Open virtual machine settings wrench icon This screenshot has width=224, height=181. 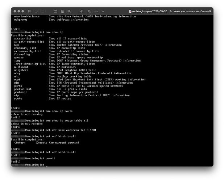tap(89, 11)
